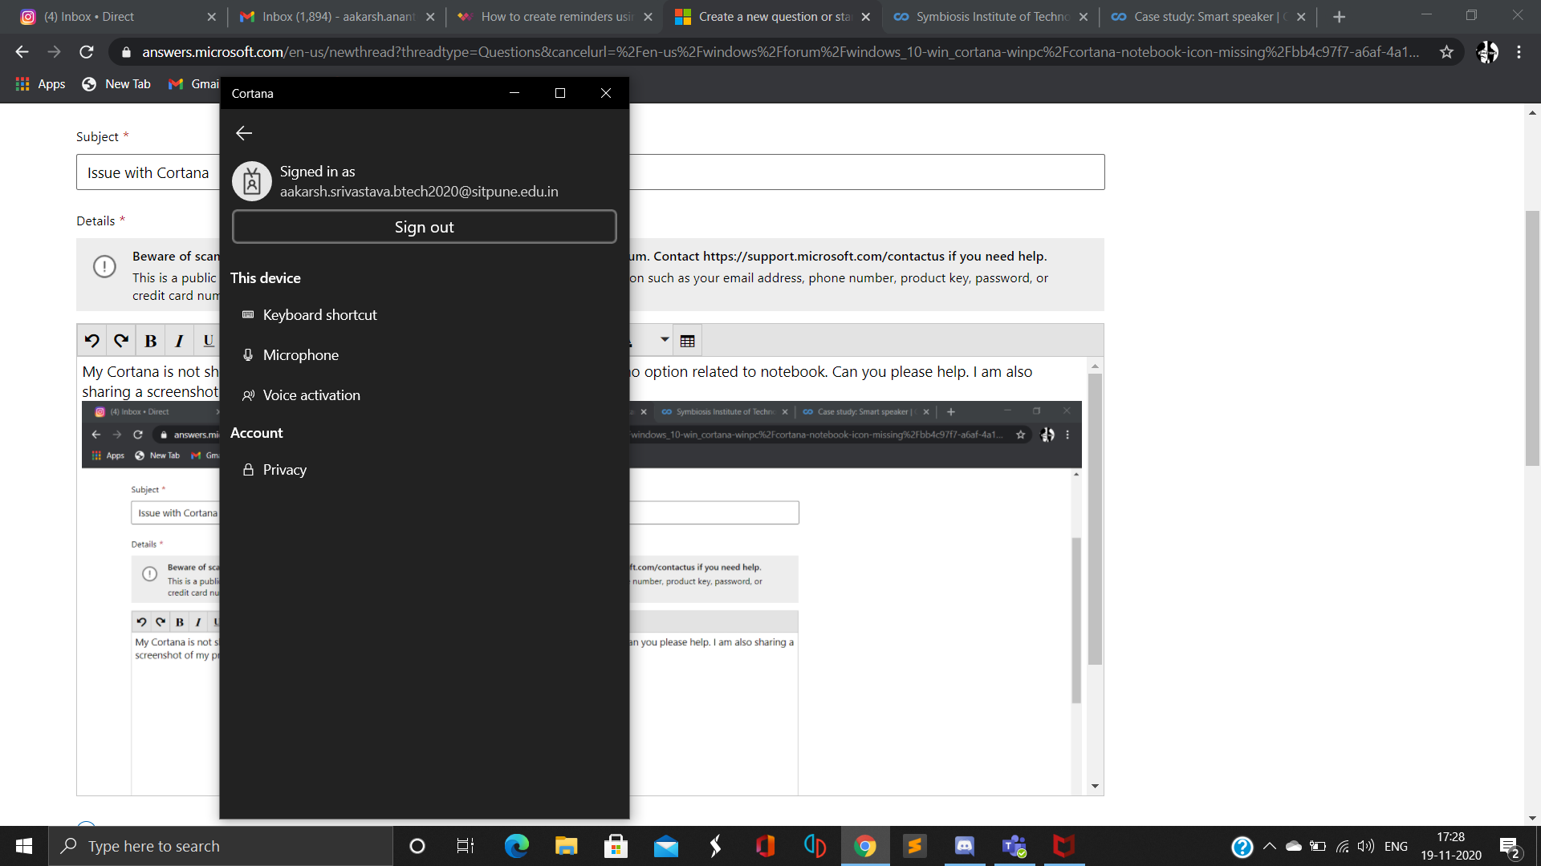Open Mail app from the taskbar
1541x866 pixels.
point(665,846)
